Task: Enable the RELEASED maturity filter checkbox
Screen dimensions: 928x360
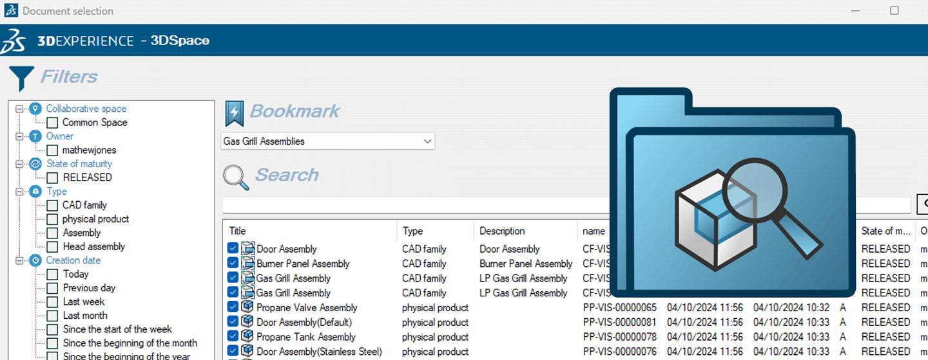Action: tap(52, 177)
